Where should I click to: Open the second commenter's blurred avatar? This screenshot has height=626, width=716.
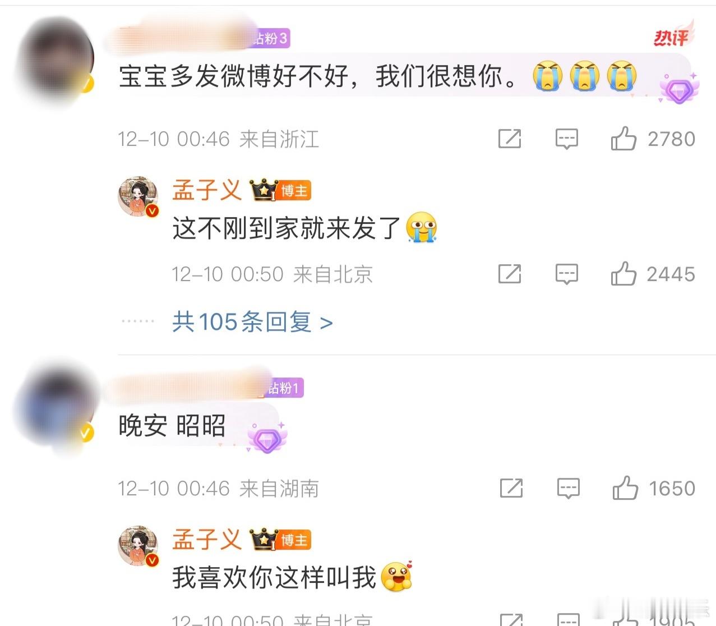click(55, 408)
